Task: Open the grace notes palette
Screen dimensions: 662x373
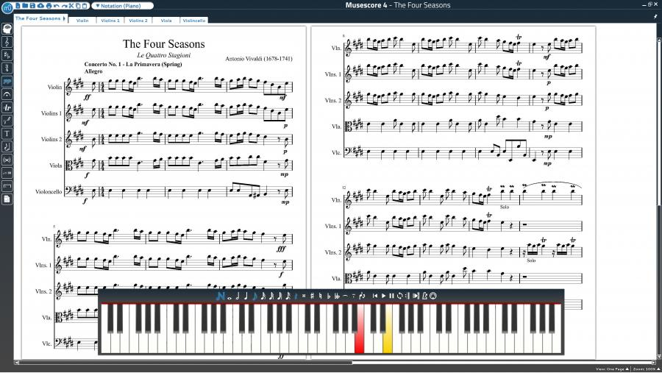Action: pyautogui.click(x=7, y=146)
